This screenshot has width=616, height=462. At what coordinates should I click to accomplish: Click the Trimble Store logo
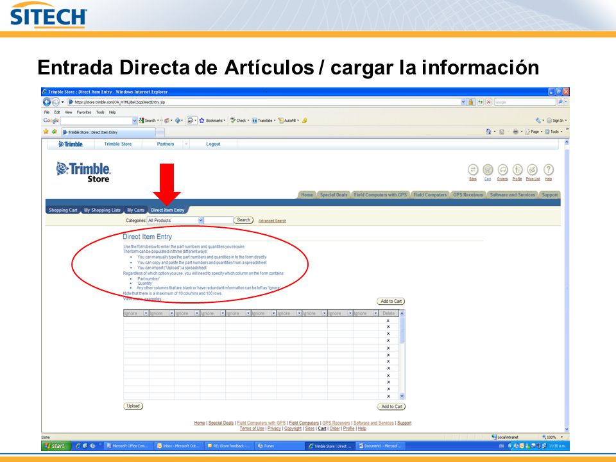click(83, 172)
